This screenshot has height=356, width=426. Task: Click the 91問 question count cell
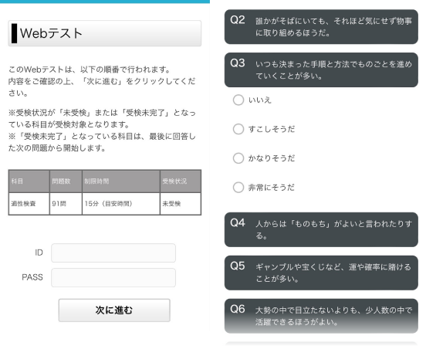point(66,204)
